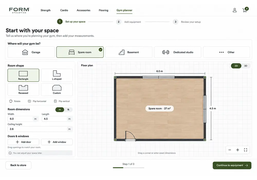Open the user account icon

[235, 10]
